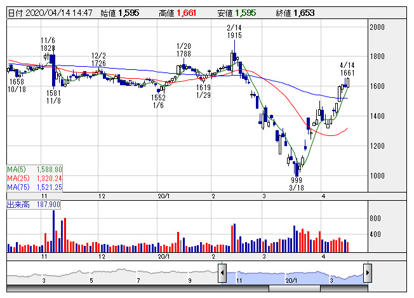
Task: Click the tallest blue volume bar in November
Action: (54, 231)
